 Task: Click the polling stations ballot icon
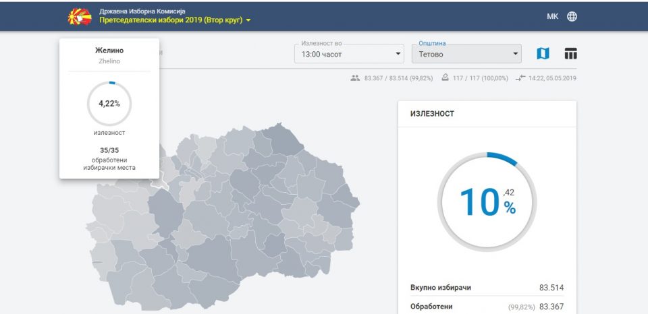pos(445,77)
